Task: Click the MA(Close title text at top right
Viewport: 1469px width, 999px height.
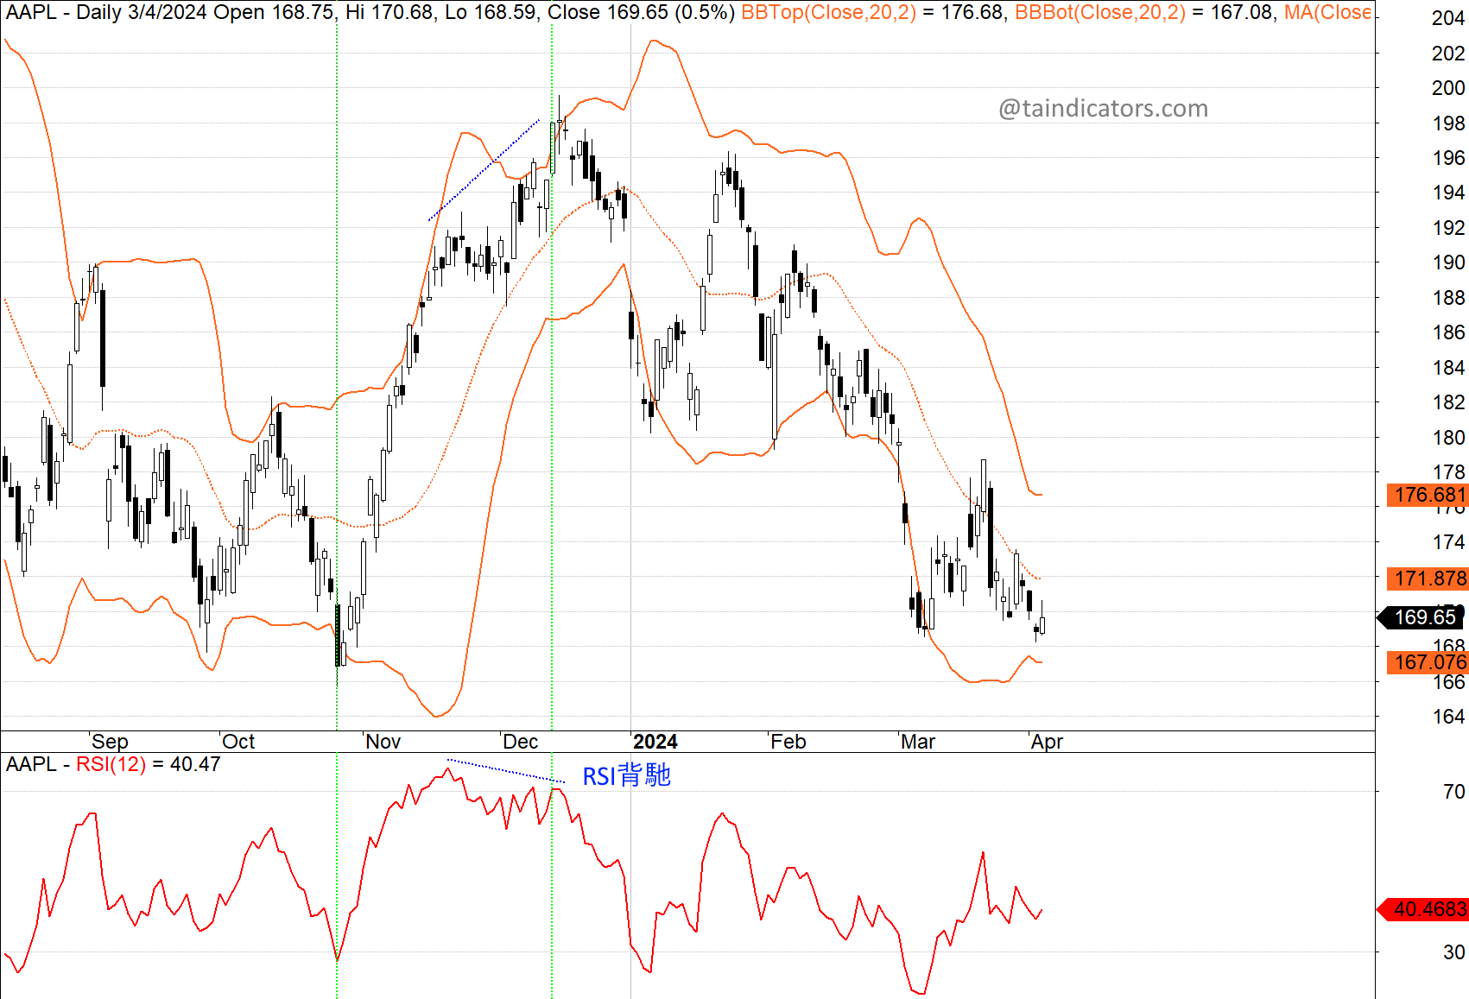Action: (1327, 12)
